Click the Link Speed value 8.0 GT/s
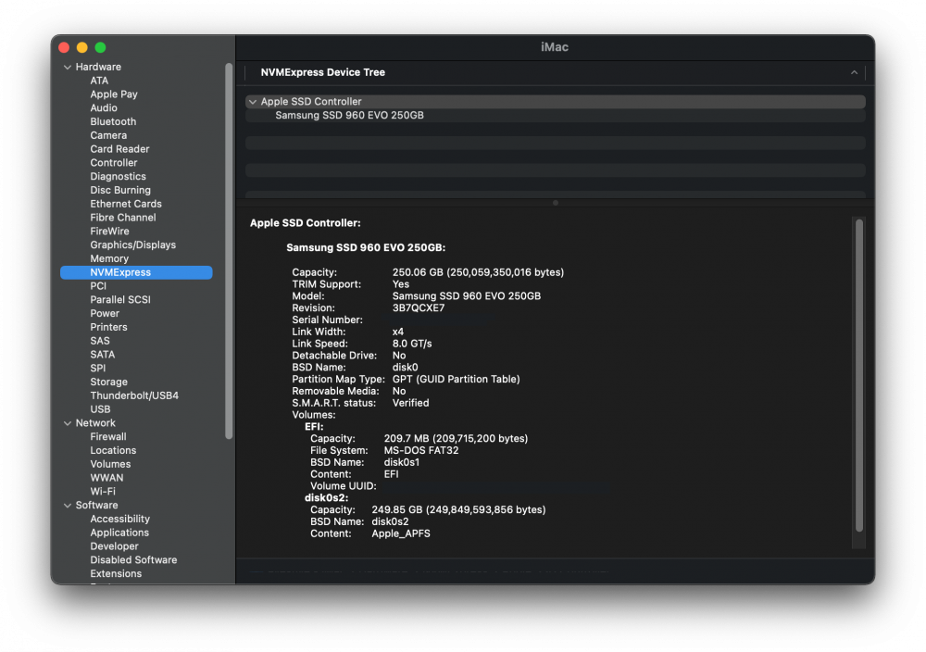Viewport: 926px width, 652px height. (x=412, y=344)
